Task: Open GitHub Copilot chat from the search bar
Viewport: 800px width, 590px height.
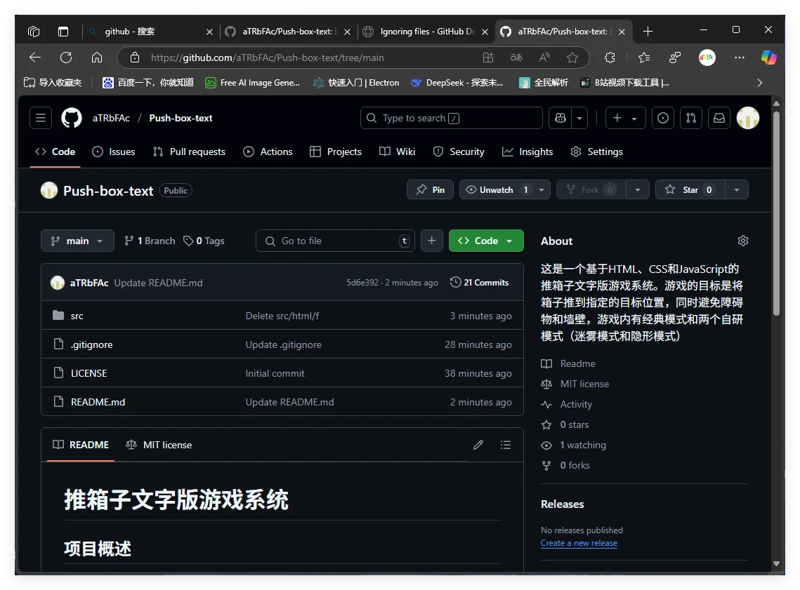Action: (x=559, y=118)
